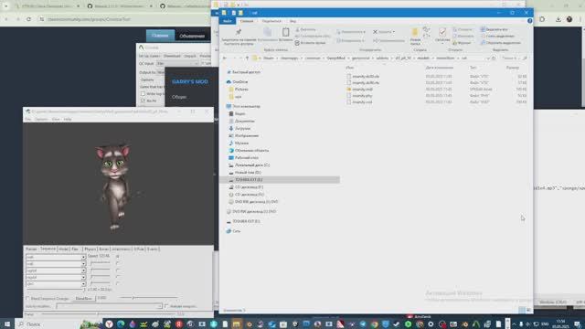Switch Explorer to details view button
This screenshot has height=329, width=585.
click(522, 311)
